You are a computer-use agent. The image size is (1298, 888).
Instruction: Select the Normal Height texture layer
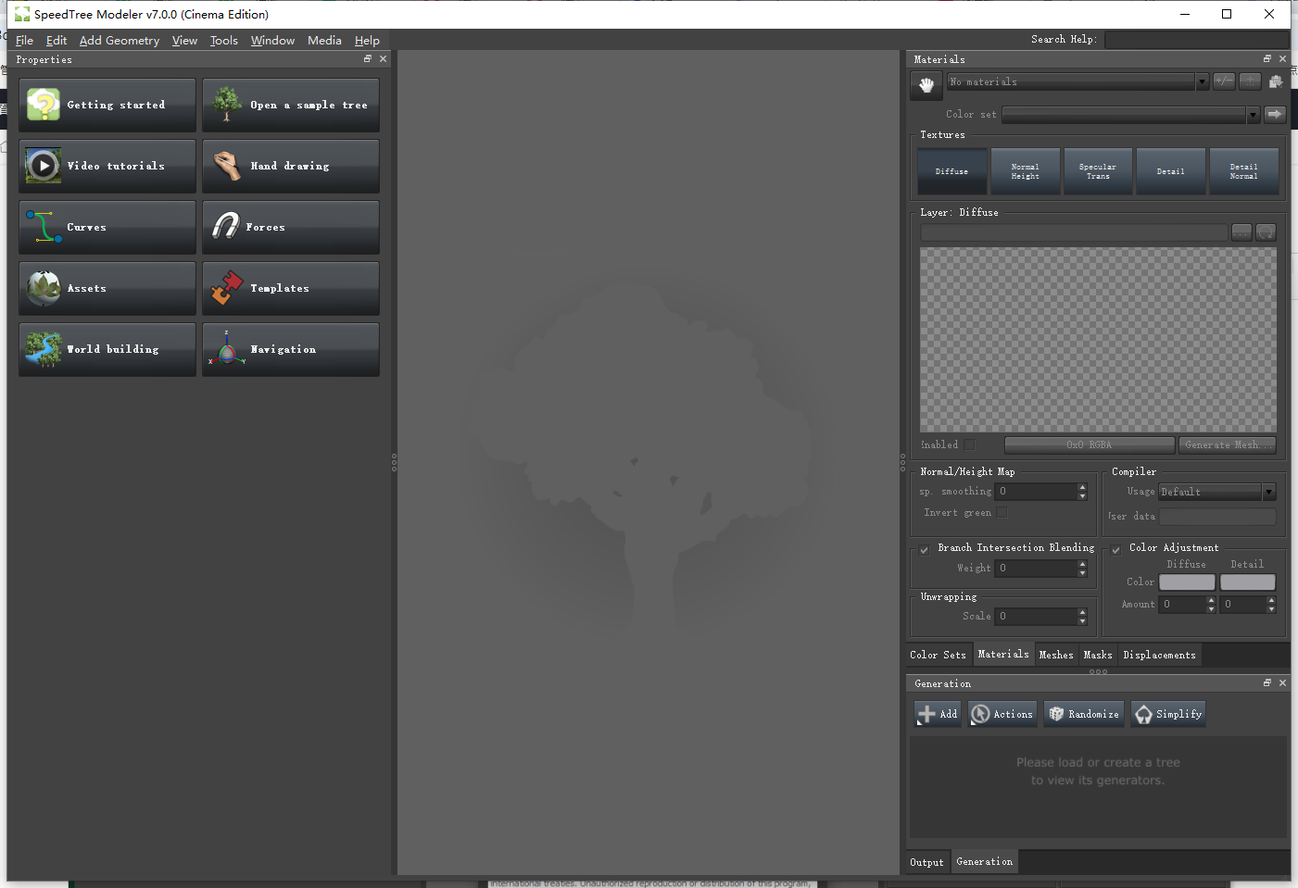(x=1025, y=171)
